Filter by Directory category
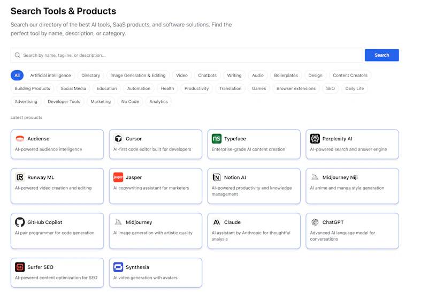Image resolution: width=428 pixels, height=292 pixels. (x=90, y=76)
